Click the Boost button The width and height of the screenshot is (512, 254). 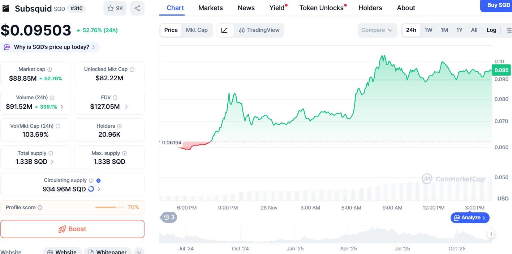coord(72,229)
